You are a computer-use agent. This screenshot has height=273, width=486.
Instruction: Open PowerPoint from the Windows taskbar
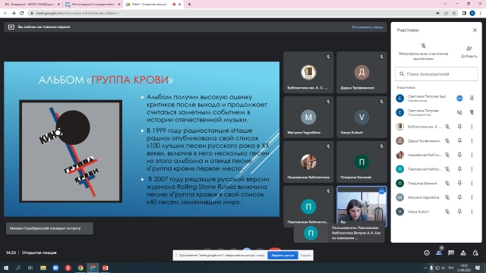tap(106, 268)
